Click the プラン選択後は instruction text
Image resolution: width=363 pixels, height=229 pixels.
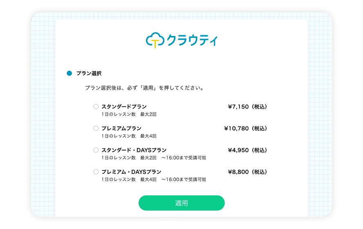coord(144,88)
